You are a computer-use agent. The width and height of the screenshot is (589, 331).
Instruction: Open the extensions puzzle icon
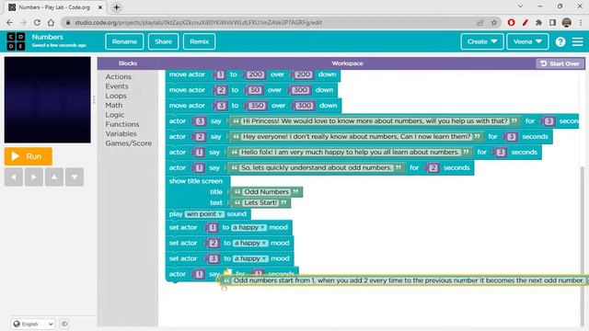click(x=538, y=22)
